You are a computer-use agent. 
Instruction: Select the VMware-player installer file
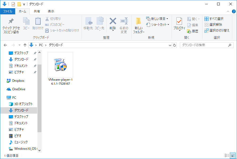point(60,69)
